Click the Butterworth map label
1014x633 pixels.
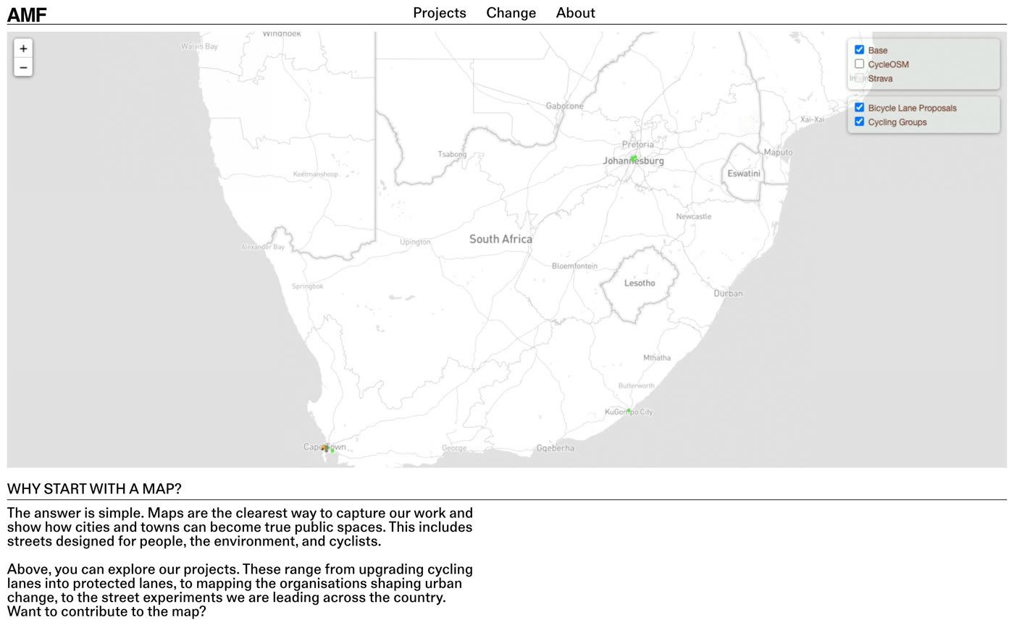pos(636,386)
